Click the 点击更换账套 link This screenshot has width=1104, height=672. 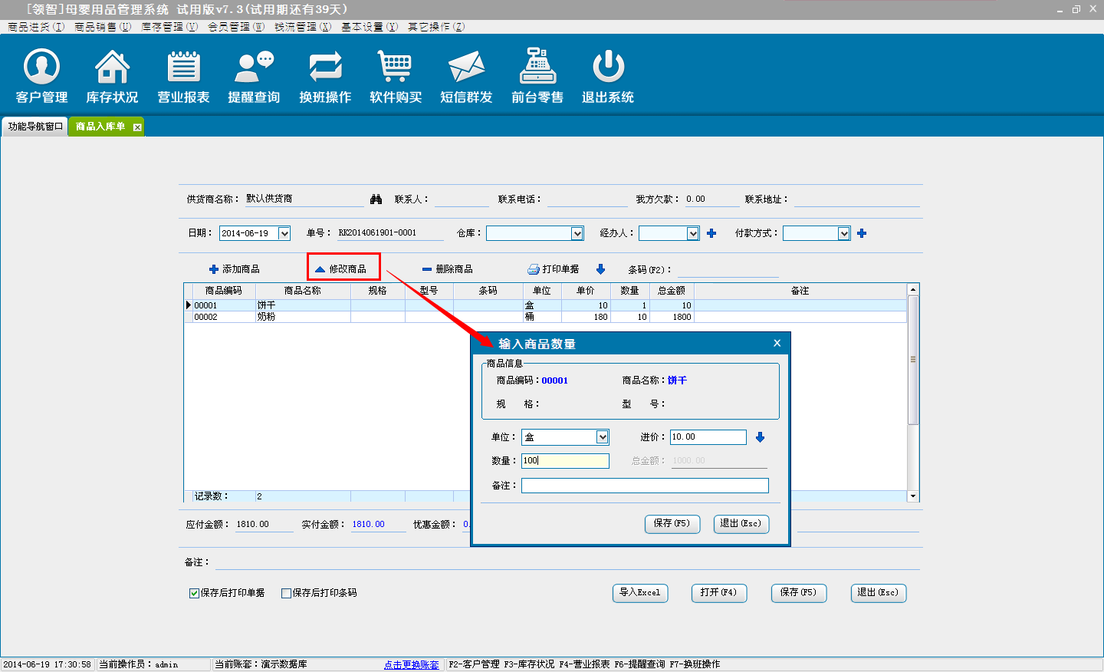click(x=412, y=664)
